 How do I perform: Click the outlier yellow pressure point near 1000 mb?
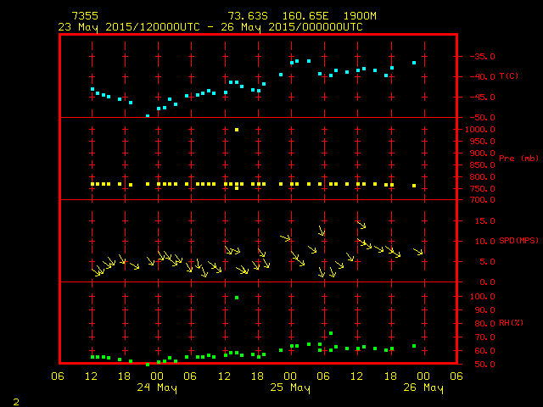point(237,130)
